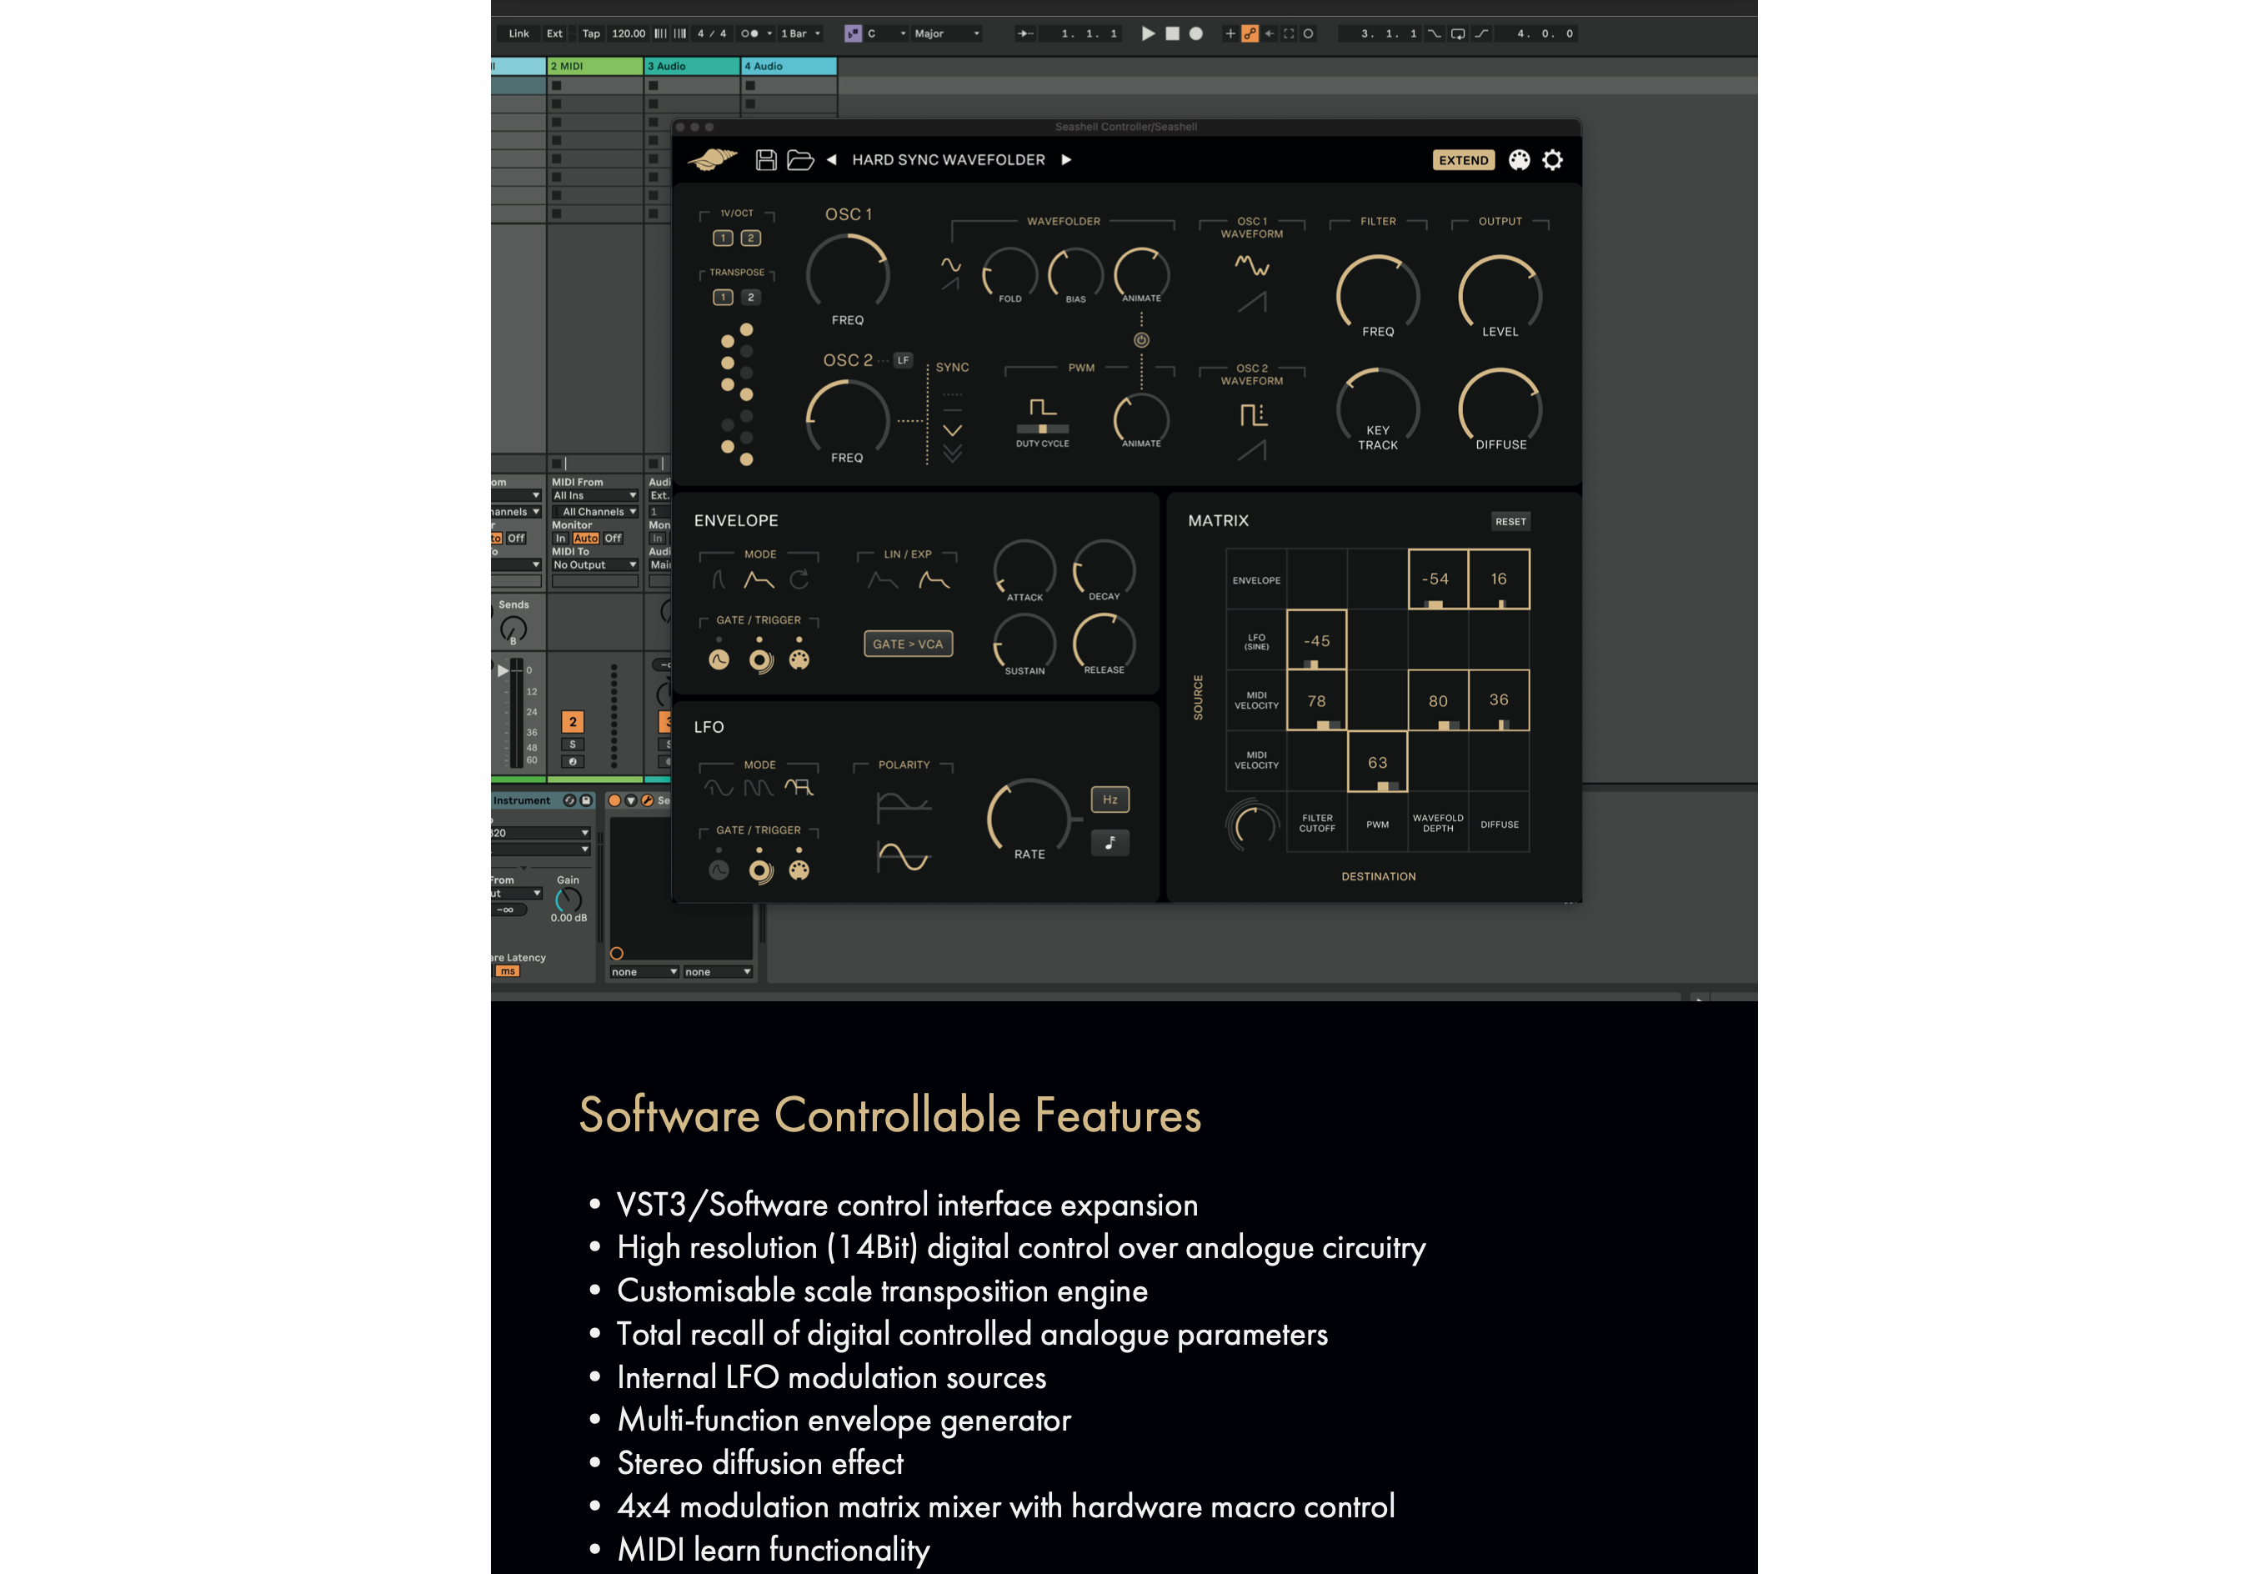Click the save preset floppy disk icon
Image resolution: width=2249 pixels, height=1574 pixels.
click(766, 160)
